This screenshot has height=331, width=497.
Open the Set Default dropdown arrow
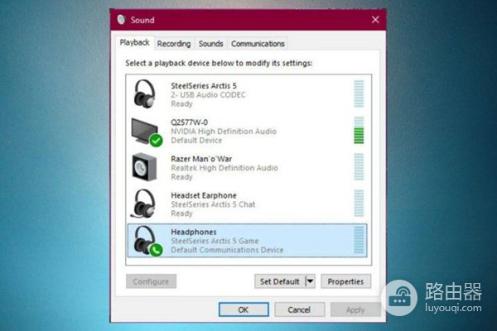311,281
